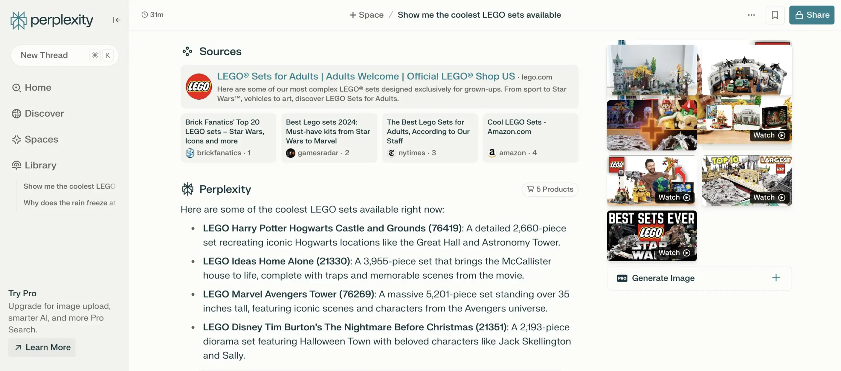Click Learn More about Pro

coord(42,347)
